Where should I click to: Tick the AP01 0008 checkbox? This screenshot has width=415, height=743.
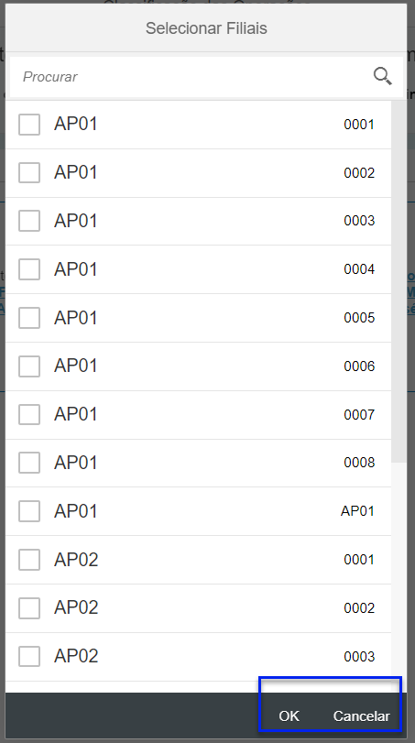[29, 463]
